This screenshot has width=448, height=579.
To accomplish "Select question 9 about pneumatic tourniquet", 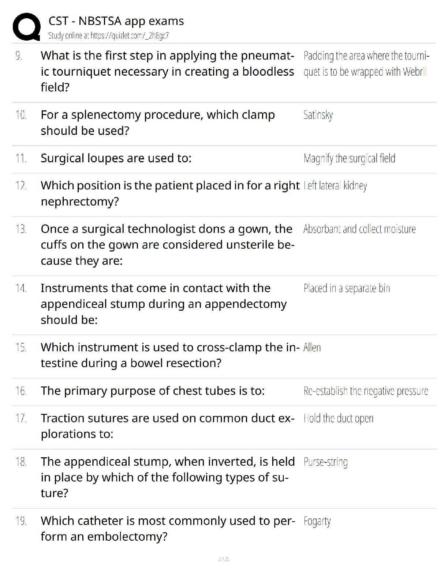I will pyautogui.click(x=167, y=71).
